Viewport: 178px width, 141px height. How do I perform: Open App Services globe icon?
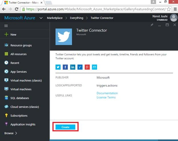(x=6, y=71)
